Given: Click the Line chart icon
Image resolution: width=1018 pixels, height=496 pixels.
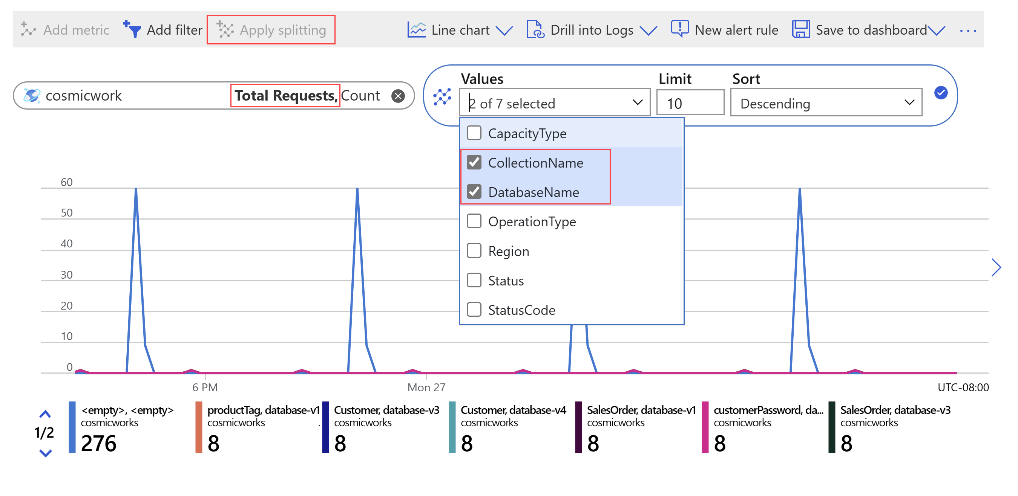Looking at the screenshot, I should 416,30.
